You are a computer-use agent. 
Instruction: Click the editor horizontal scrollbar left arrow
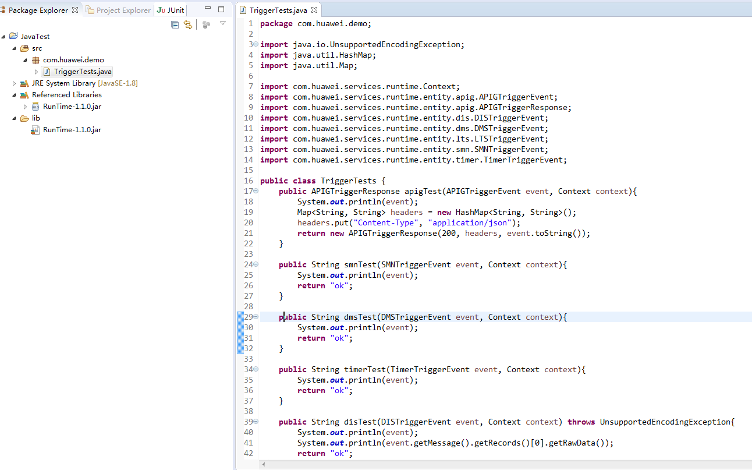(x=265, y=464)
